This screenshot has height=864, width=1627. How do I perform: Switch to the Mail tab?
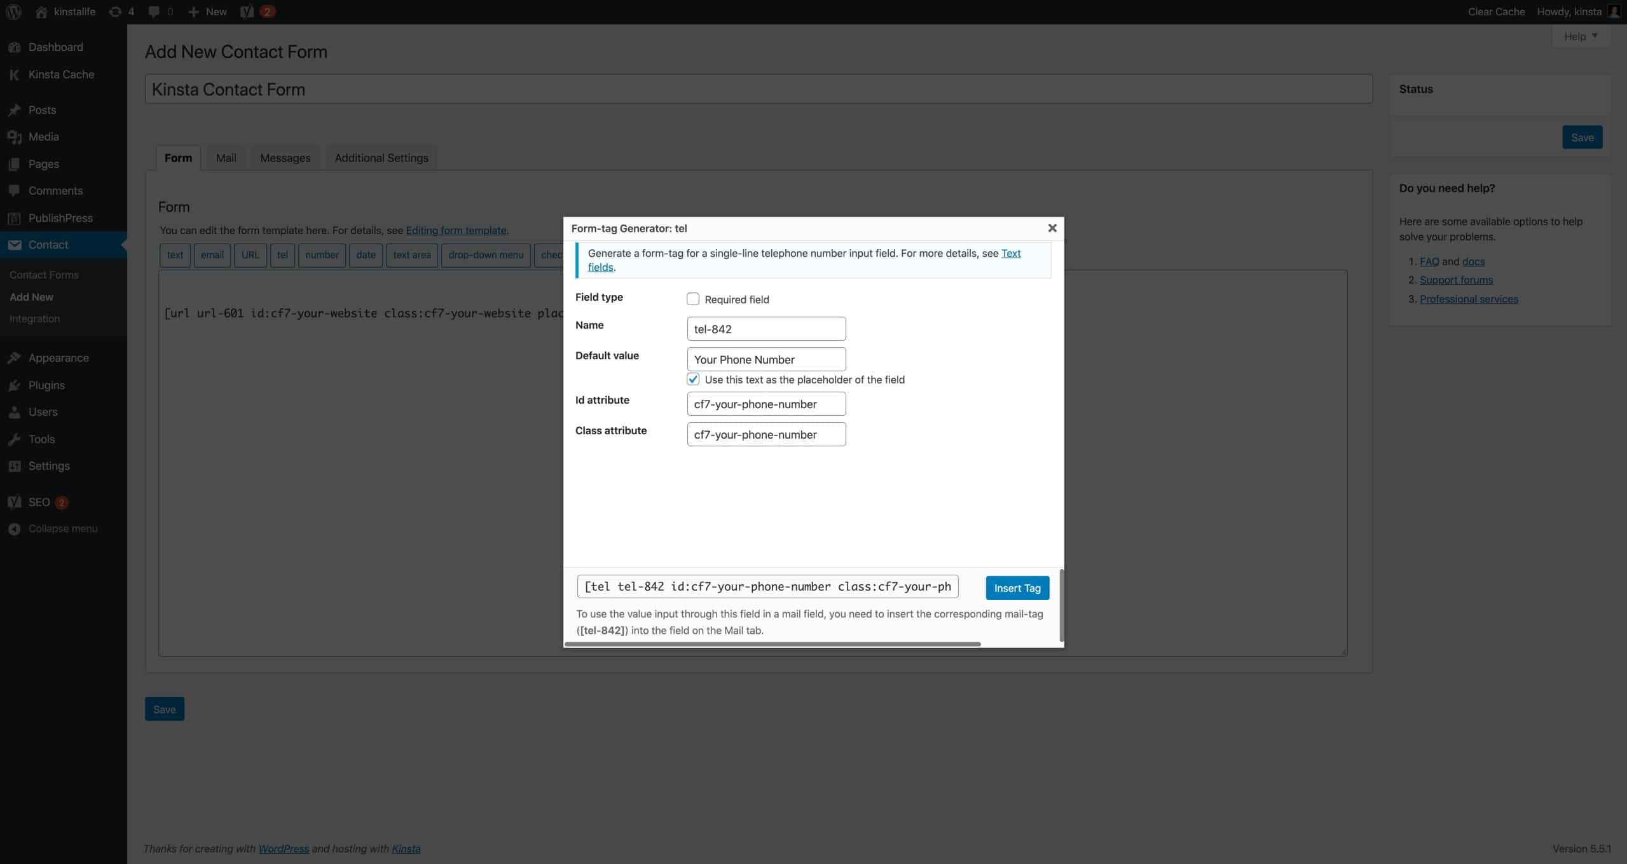[x=225, y=157]
